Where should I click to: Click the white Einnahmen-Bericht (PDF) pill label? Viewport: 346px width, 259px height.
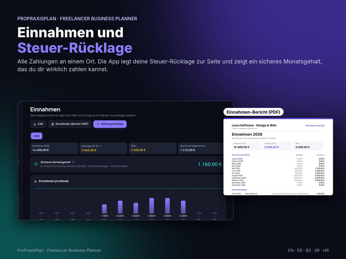253,112
